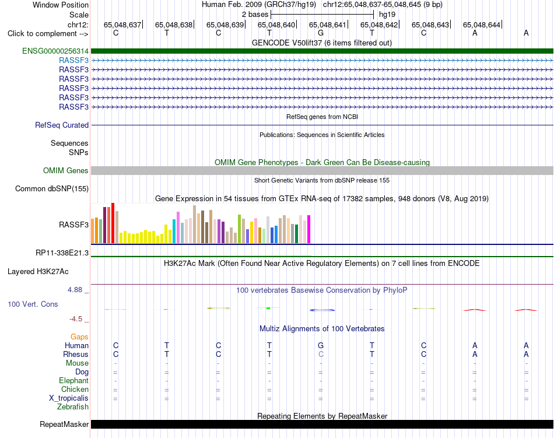Open Common dbSNP(155) track settings
The image size is (554, 438).
(x=52, y=188)
